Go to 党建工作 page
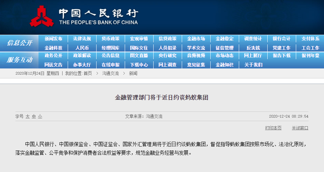 pyautogui.click(x=281, y=48)
